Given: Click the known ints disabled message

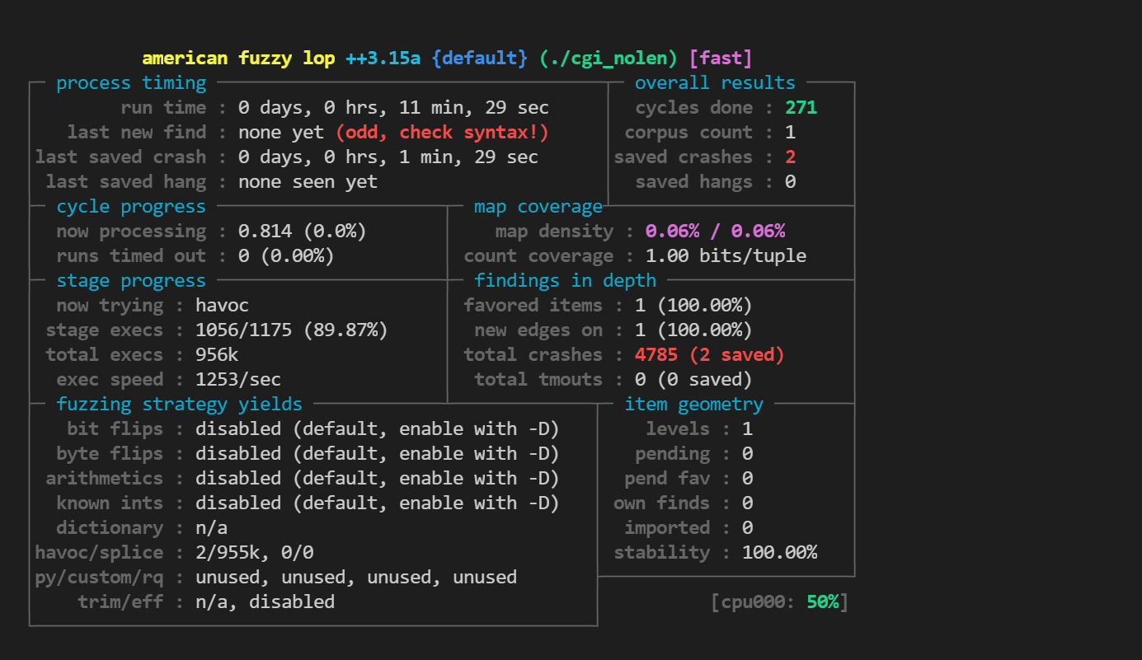Looking at the screenshot, I should [378, 503].
